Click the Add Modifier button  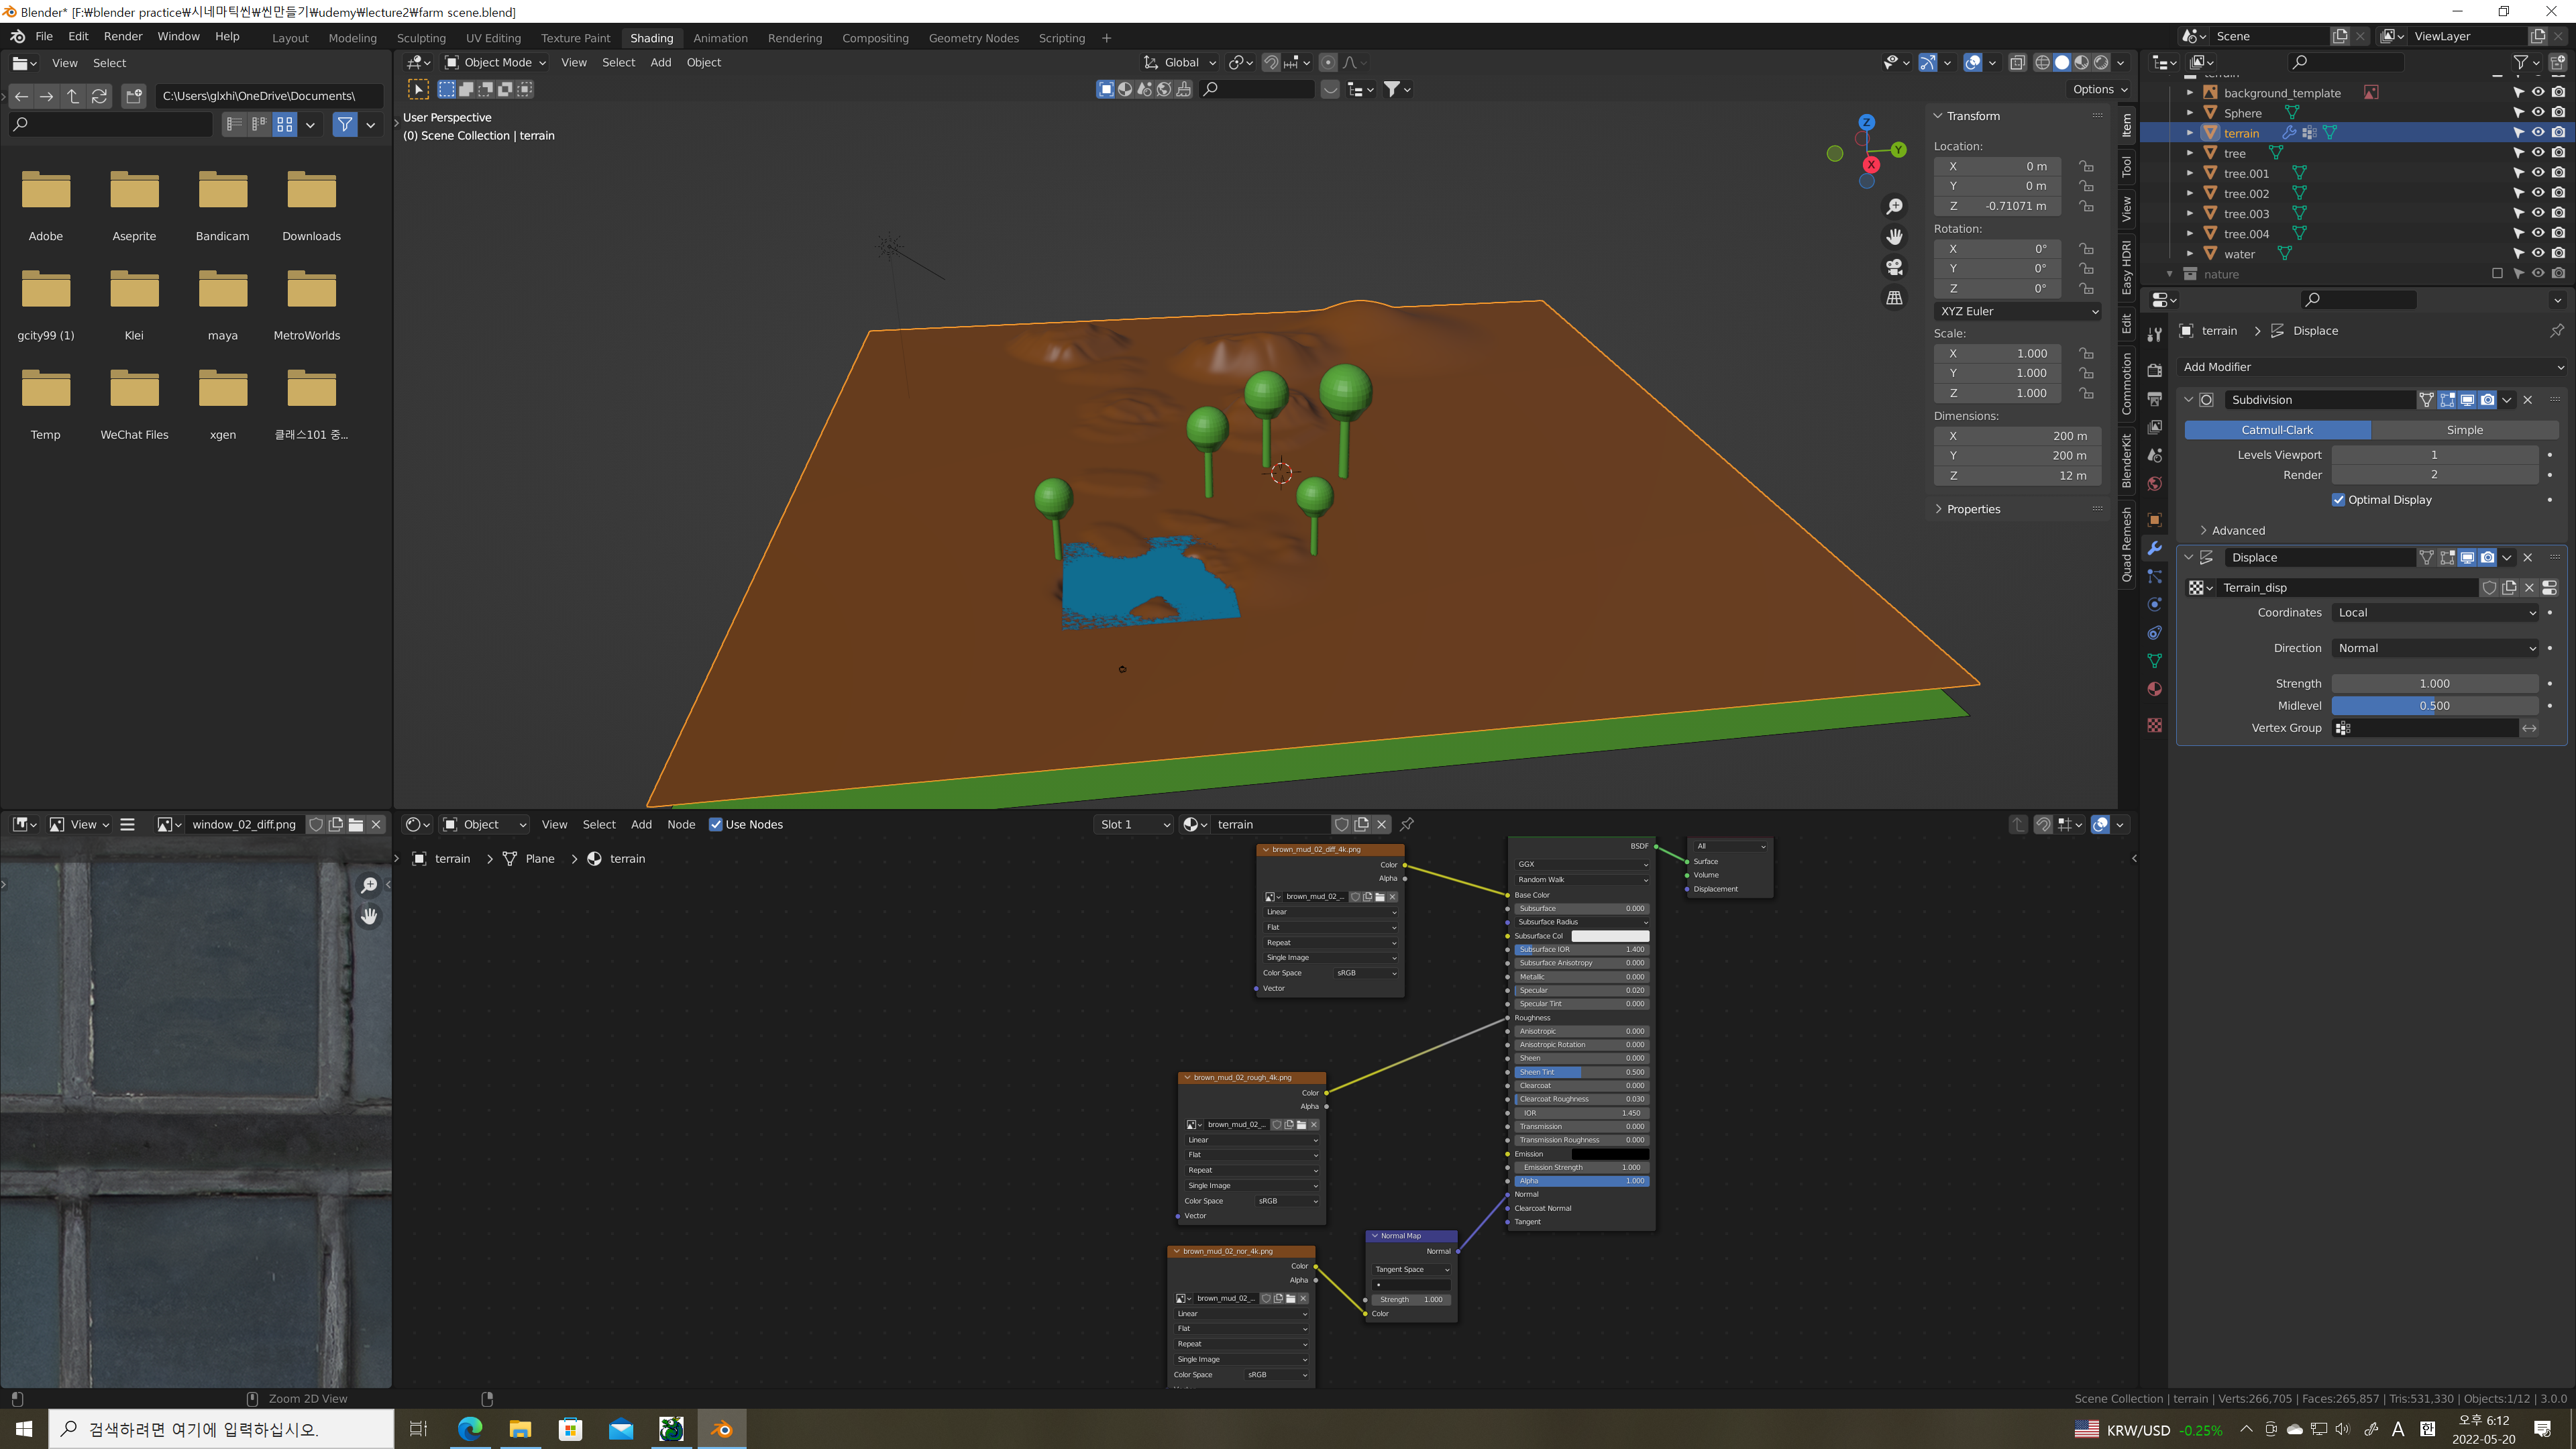tap(2370, 367)
